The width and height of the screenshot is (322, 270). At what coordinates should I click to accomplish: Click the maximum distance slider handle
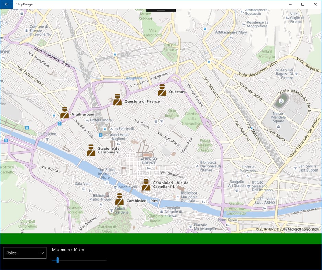coord(57,260)
